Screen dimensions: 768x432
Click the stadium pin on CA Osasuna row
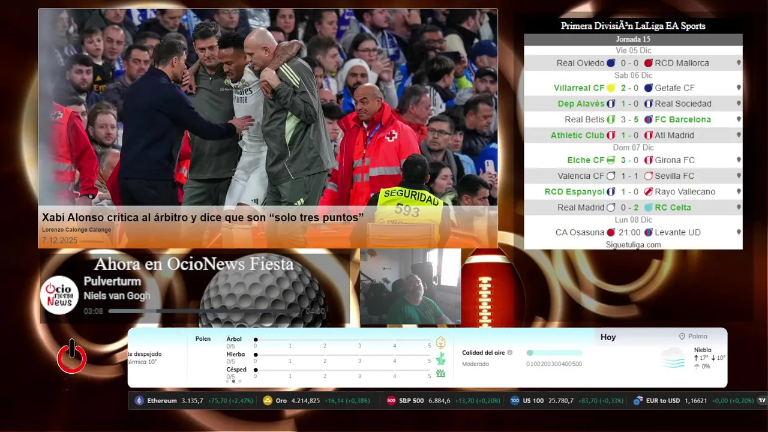tap(739, 233)
